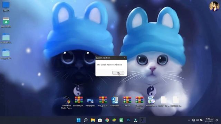Open the 7 app in the taskbar
221x124 pixels.
coord(143,120)
